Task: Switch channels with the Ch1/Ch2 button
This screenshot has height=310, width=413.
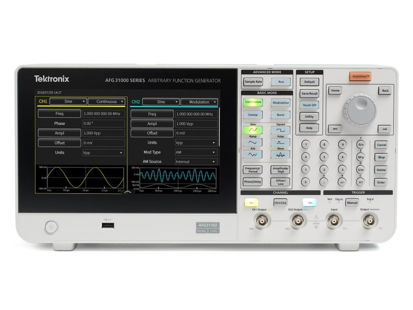Action: (281, 203)
